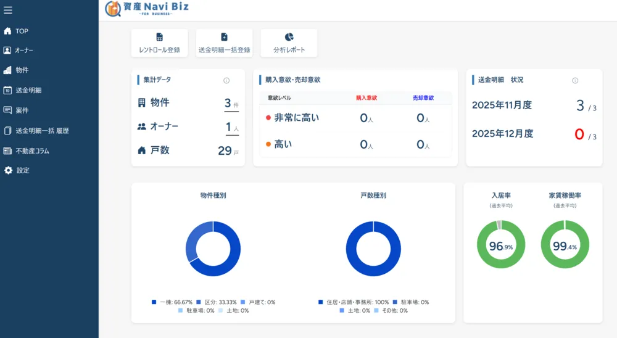Click the 家賃稼働率 99.4% gauge
The height and width of the screenshot is (338, 617).
point(565,244)
